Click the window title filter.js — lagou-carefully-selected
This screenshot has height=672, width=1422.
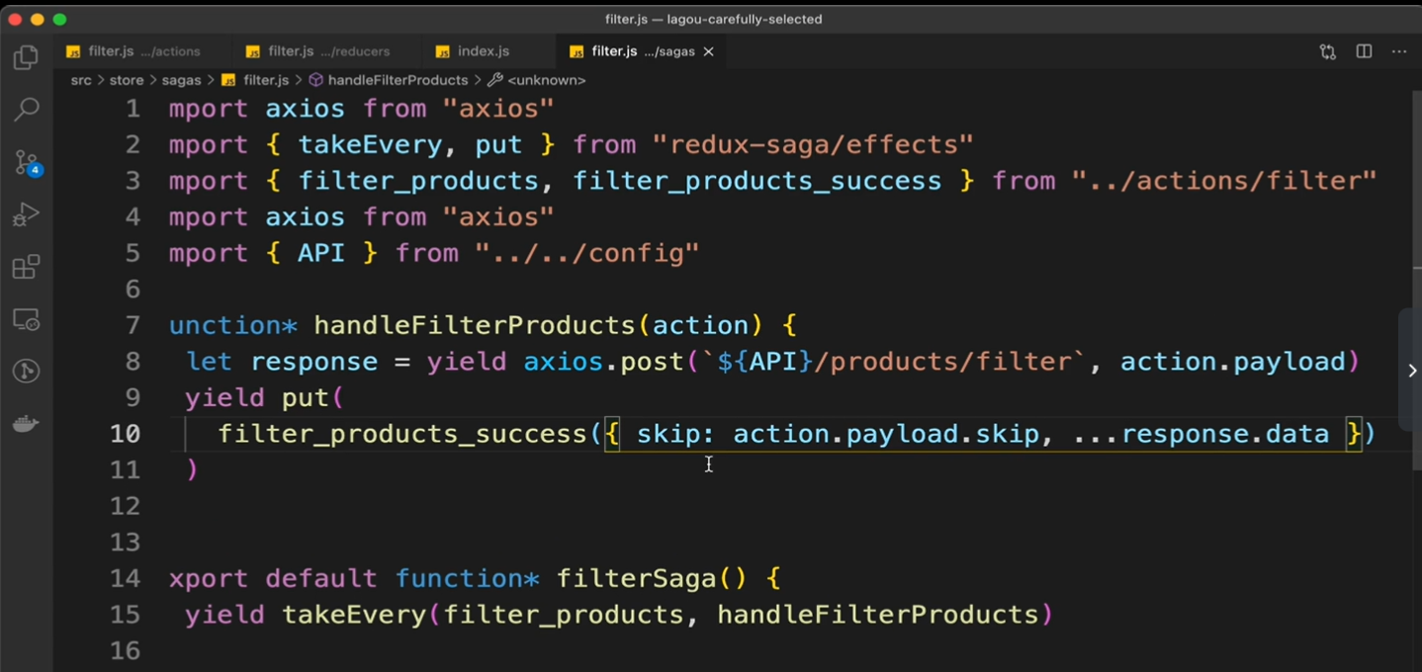[x=714, y=19]
